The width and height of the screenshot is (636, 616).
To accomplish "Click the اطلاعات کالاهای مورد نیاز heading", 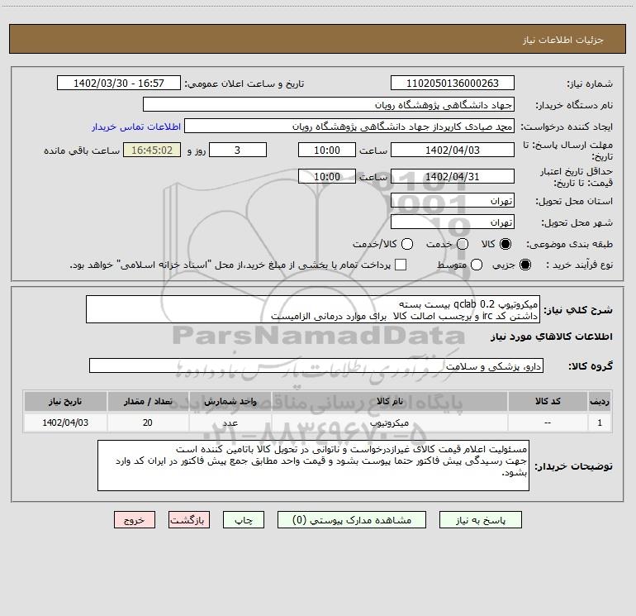I will click(551, 337).
